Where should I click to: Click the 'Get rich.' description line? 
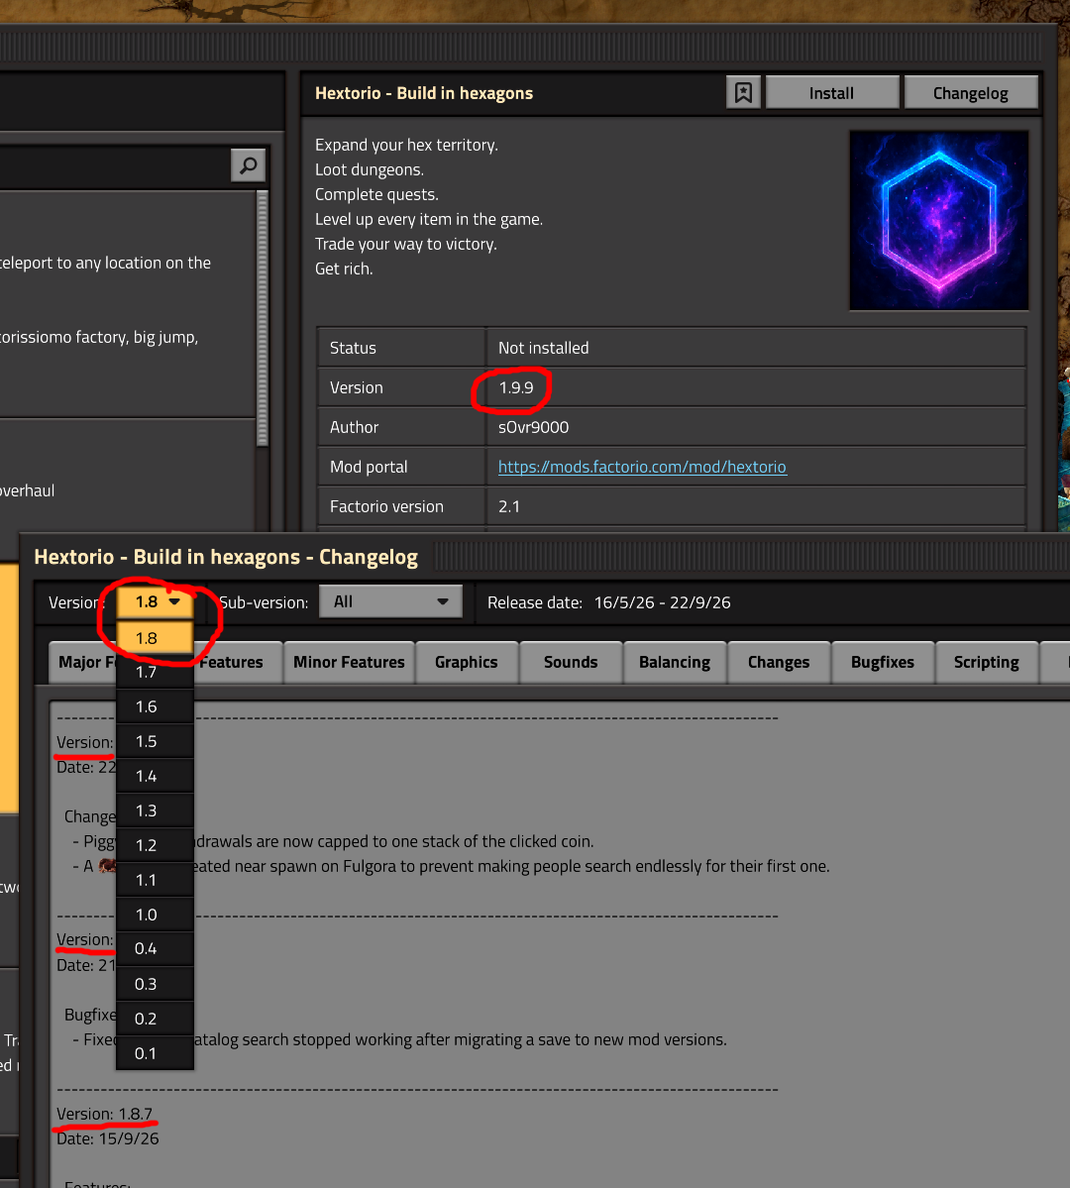344,269
